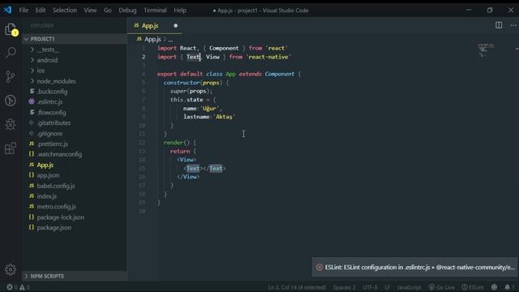Open the .watchmanconfig file
519x292 pixels.
pyautogui.click(x=59, y=154)
